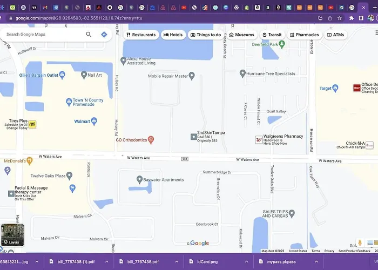Click the Ollie's Bargain Outlet shopping pin
The width and height of the screenshot is (378, 270).
(x=62, y=75)
